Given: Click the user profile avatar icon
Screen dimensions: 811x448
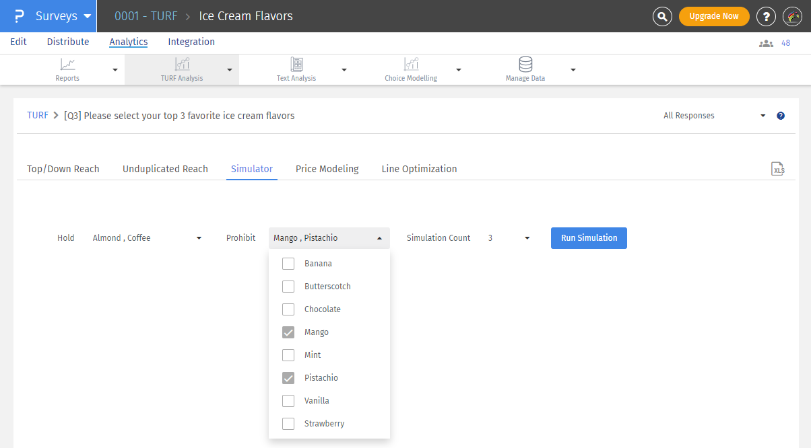Looking at the screenshot, I should [x=792, y=16].
